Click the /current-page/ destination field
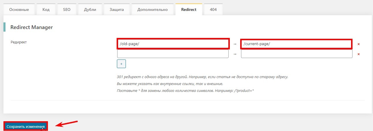Viewport: 373px width, 131px height. pyautogui.click(x=296, y=44)
